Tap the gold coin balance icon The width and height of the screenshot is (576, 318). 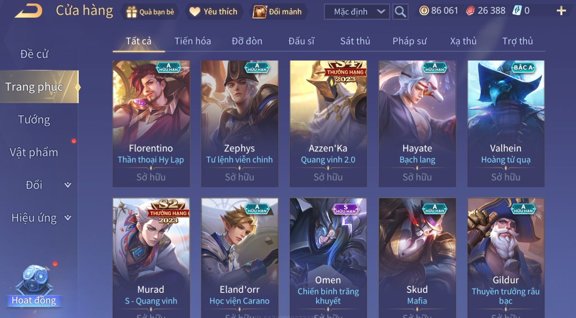(x=424, y=11)
